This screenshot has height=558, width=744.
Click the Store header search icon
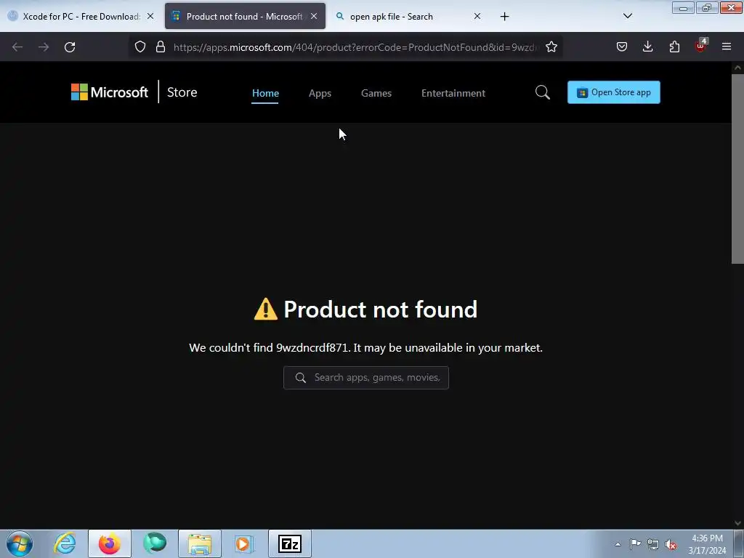point(542,92)
